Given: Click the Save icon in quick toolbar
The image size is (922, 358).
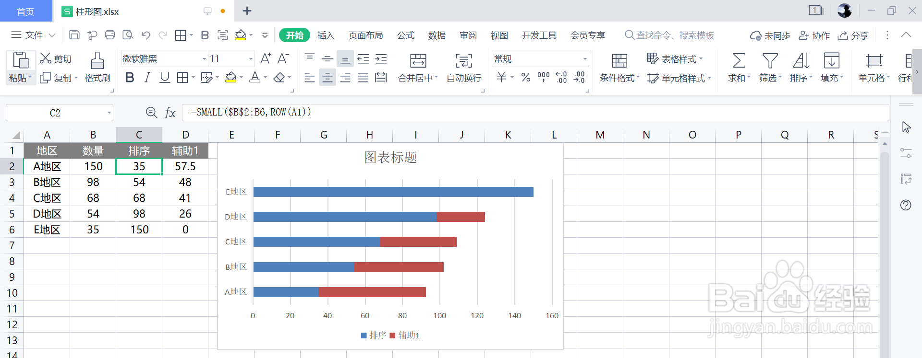Looking at the screenshot, I should (x=74, y=35).
